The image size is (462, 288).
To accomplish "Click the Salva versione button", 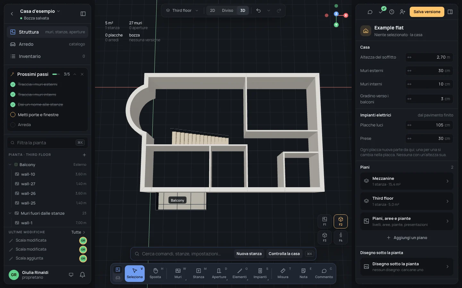I will [x=427, y=12].
